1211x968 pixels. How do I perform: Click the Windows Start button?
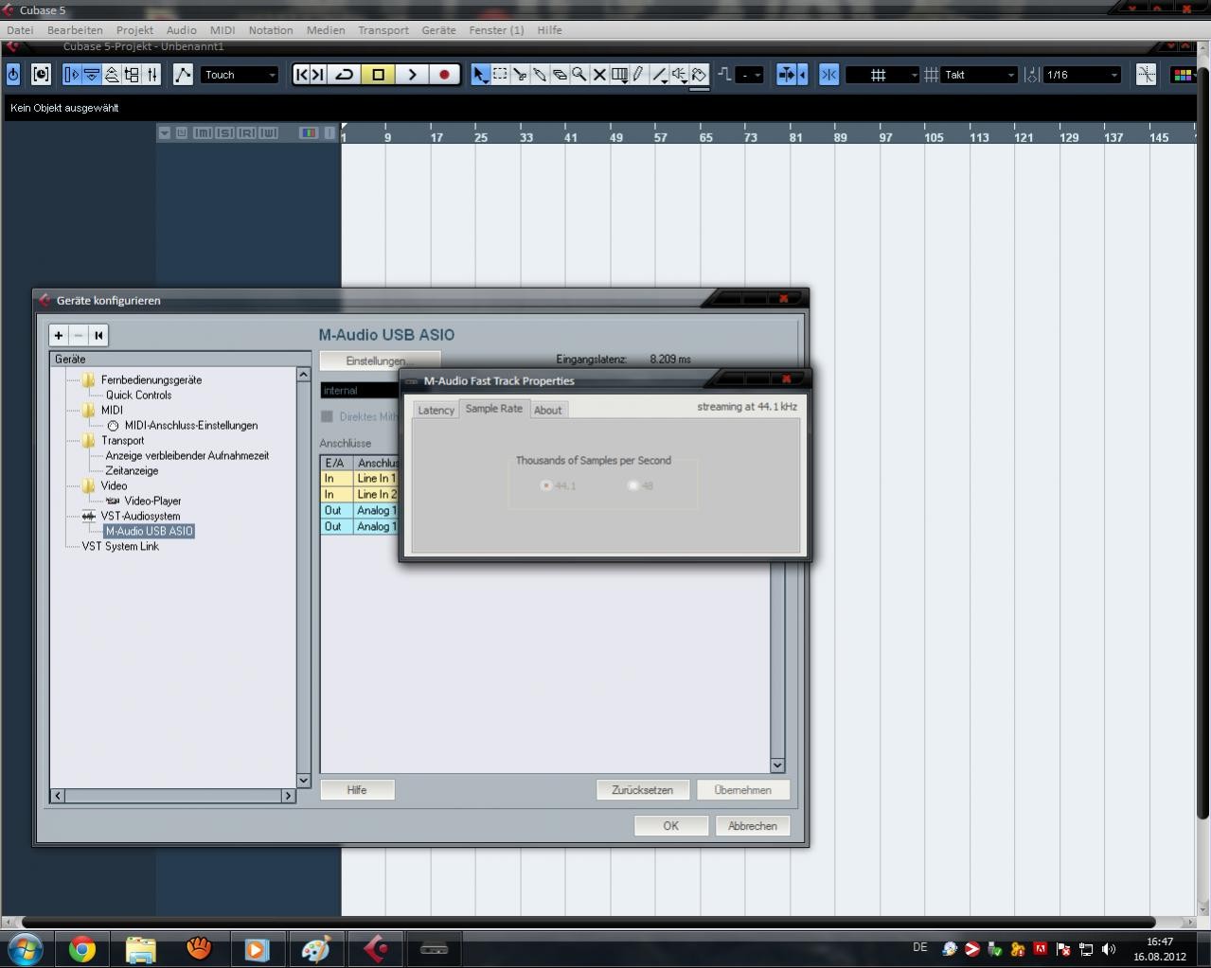pyautogui.click(x=26, y=948)
